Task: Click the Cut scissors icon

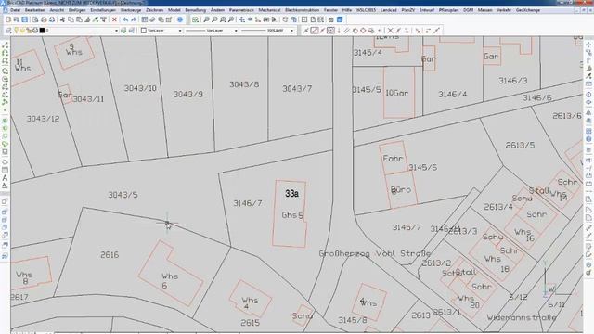Action: click(x=62, y=19)
